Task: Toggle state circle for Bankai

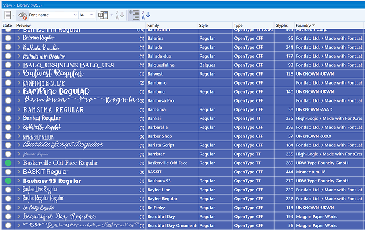Action: coord(8,118)
